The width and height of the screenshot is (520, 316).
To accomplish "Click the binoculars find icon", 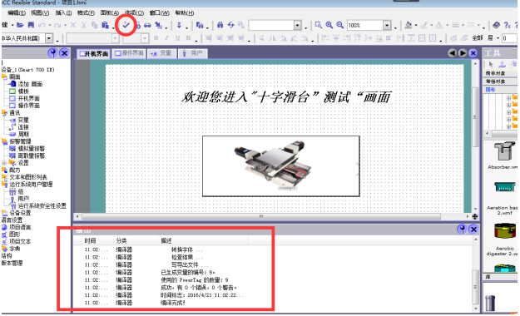I will point(220,25).
